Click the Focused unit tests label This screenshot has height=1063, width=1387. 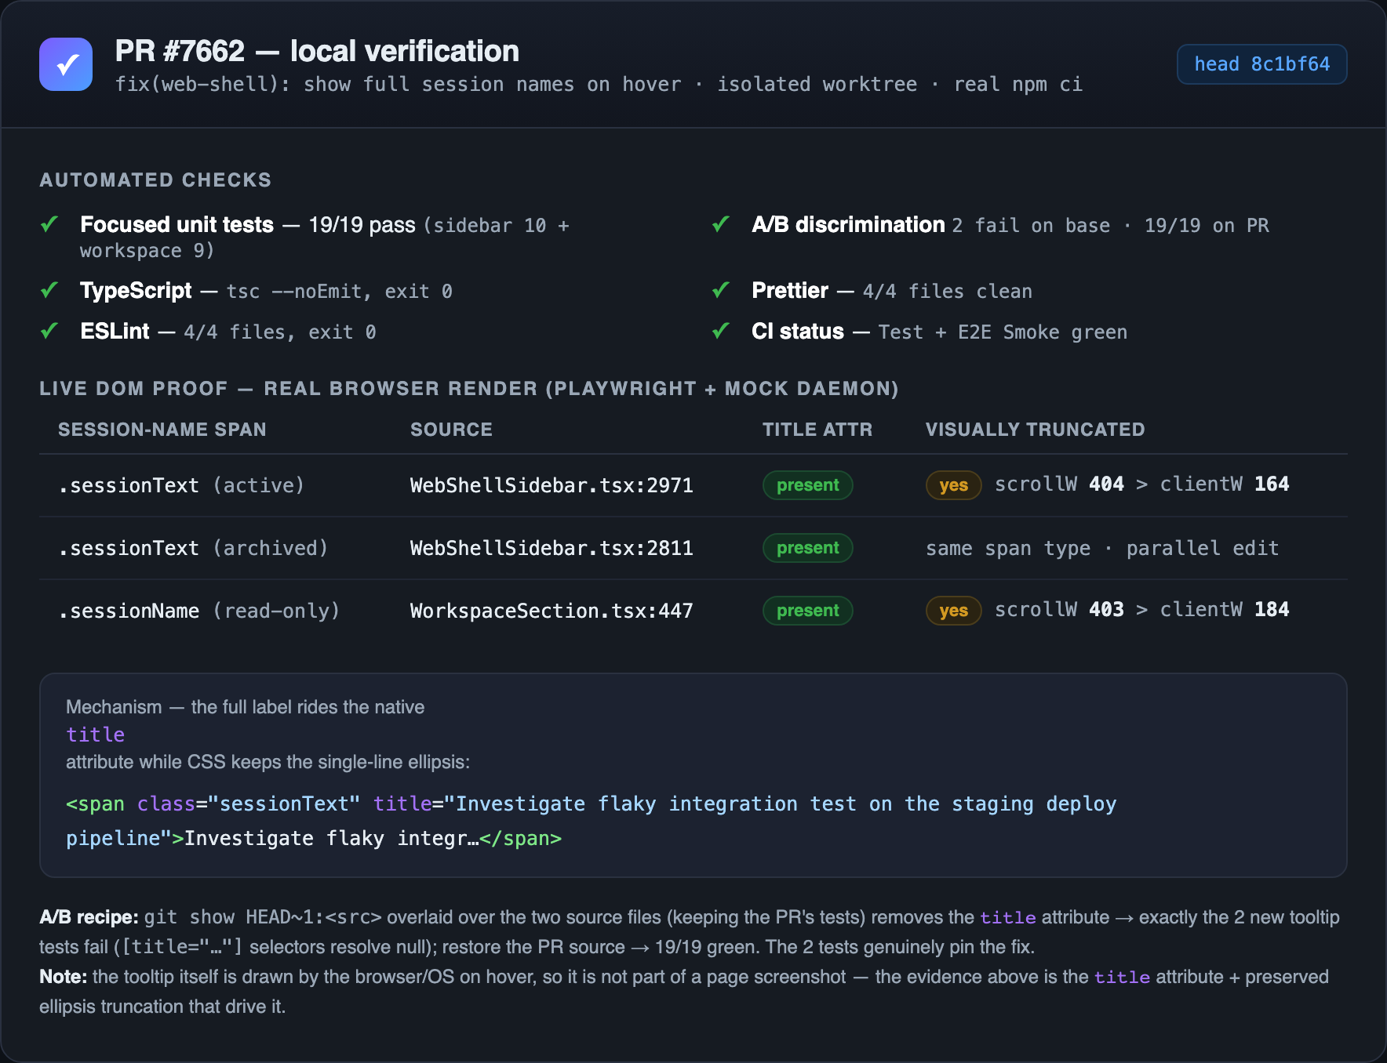click(177, 225)
